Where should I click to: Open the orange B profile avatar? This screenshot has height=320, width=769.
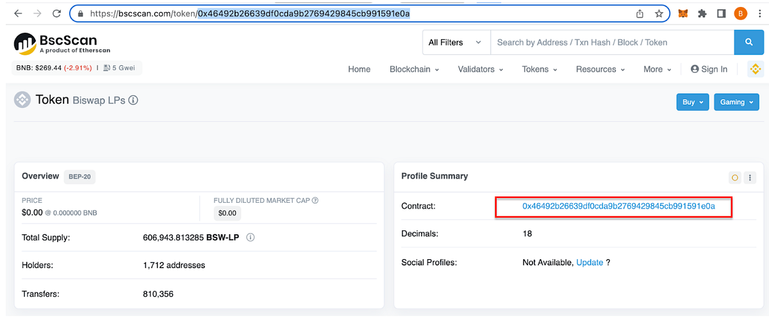(740, 13)
